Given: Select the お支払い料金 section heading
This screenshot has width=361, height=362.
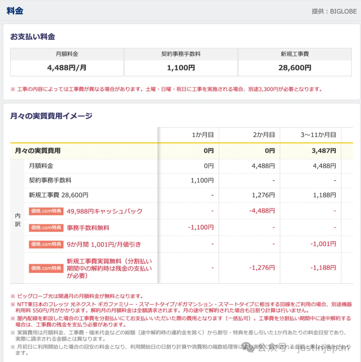Looking at the screenshot, I should click(32, 36).
